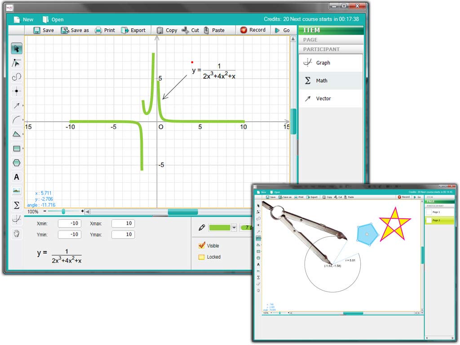Choose the hexagon polygon tool in main window
Image resolution: width=460 pixels, height=345 pixels.
click(x=17, y=163)
